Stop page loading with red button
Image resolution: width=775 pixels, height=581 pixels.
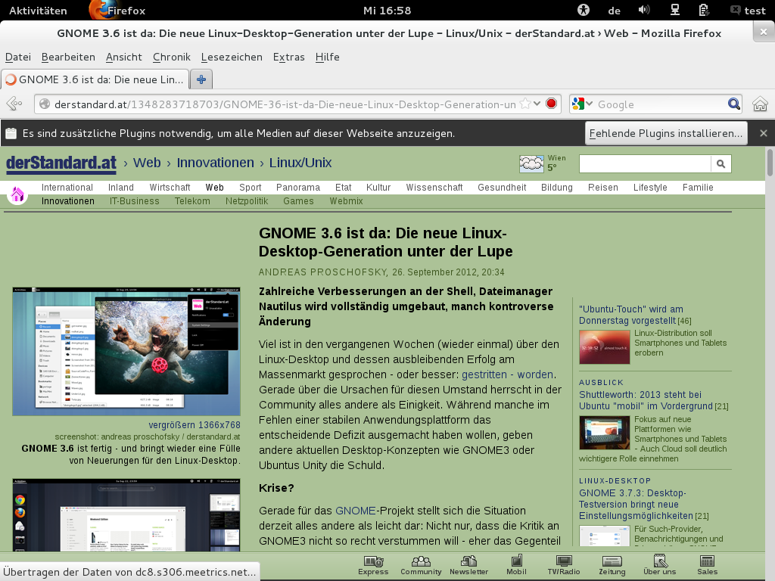[552, 104]
